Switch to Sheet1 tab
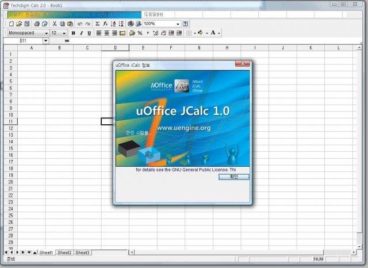This screenshot has width=368, height=268. (x=46, y=252)
